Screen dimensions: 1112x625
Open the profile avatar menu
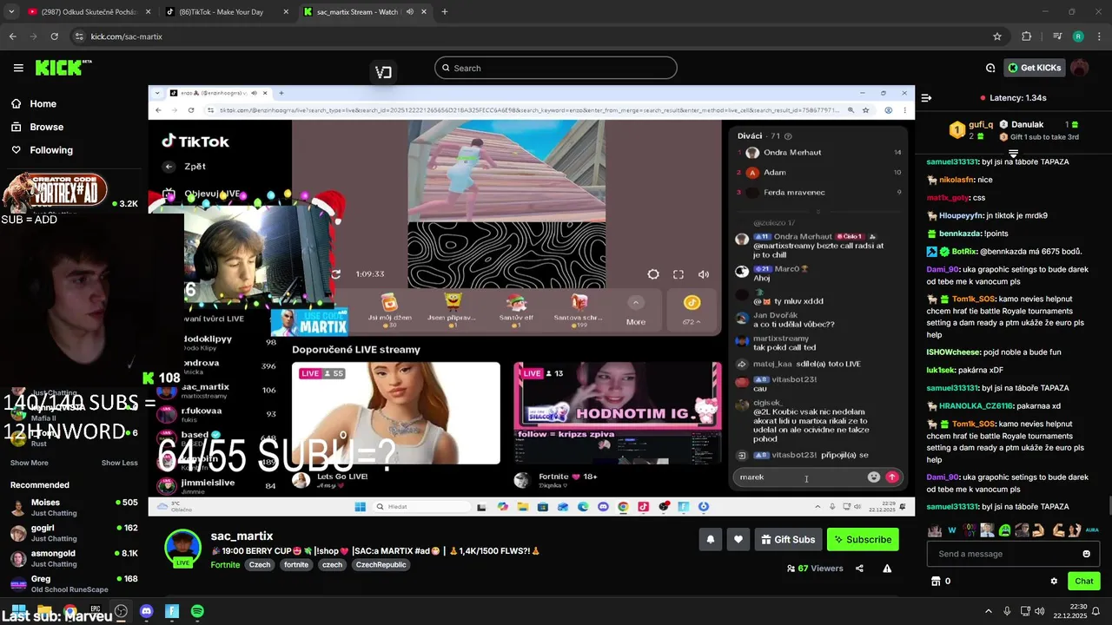coord(1080,68)
